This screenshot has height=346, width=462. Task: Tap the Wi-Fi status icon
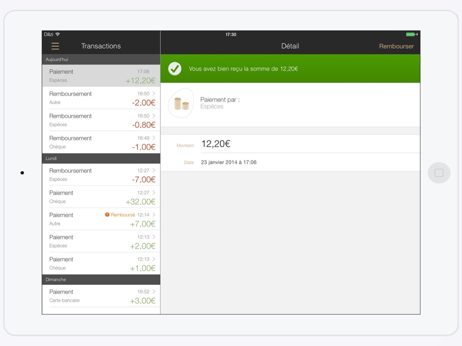pos(58,35)
